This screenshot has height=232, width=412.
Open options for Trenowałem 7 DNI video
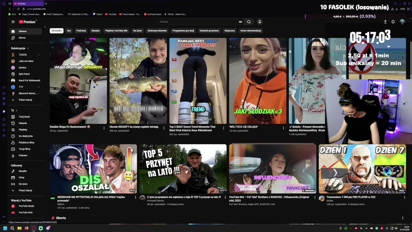tap(405, 198)
